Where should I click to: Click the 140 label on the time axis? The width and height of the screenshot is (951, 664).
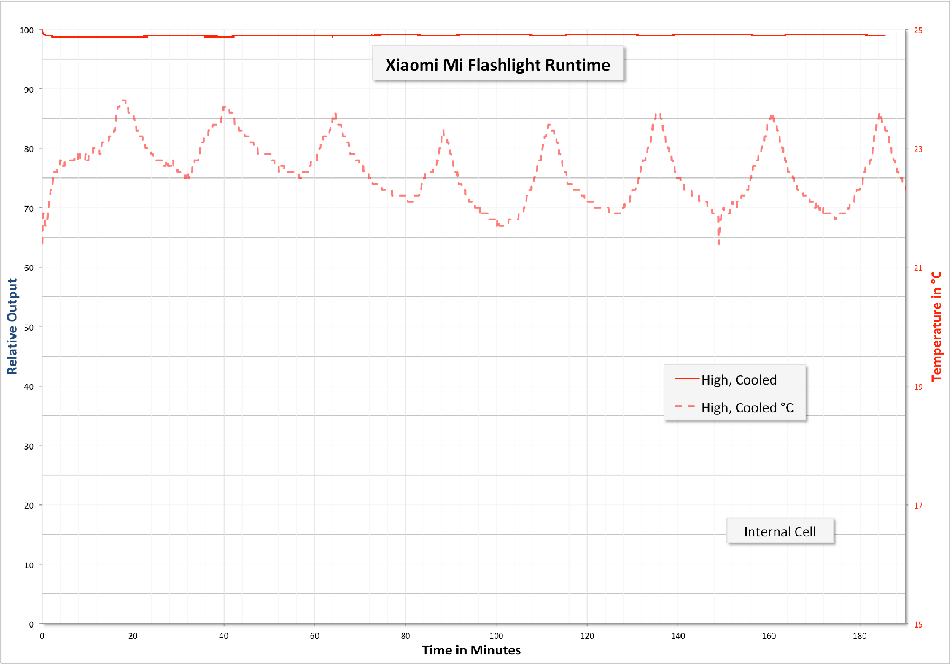coord(678,636)
